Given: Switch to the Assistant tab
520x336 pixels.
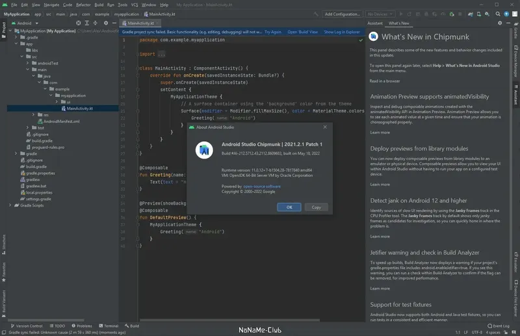Looking at the screenshot, I should coord(375,23).
